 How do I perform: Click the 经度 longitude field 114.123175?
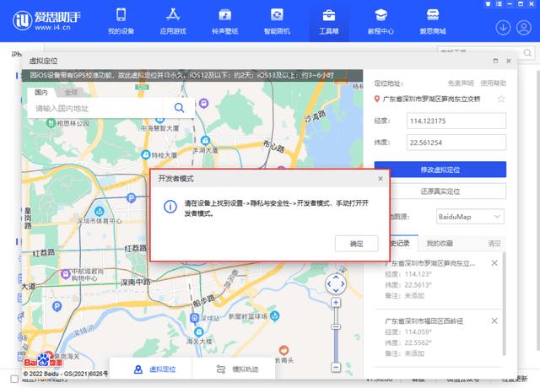click(x=456, y=121)
